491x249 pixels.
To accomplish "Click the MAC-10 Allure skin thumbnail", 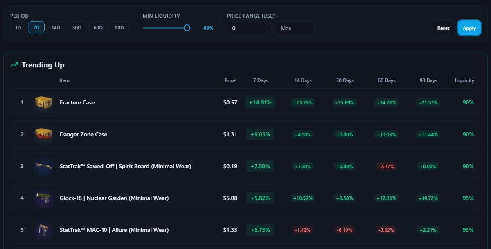I will pos(43,230).
